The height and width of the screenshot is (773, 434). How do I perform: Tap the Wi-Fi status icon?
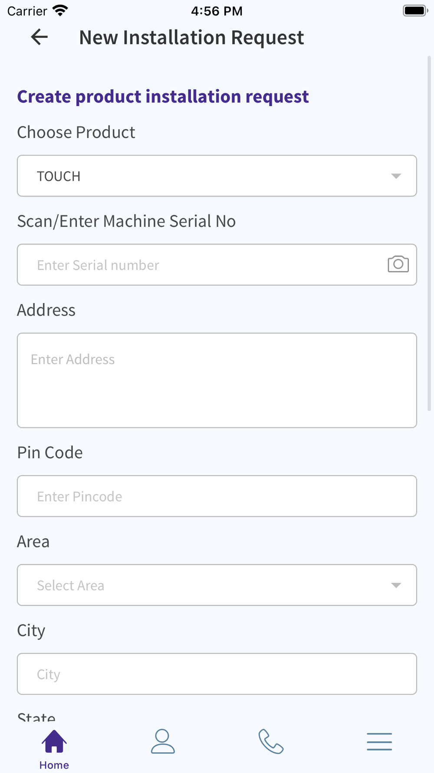coord(60,10)
